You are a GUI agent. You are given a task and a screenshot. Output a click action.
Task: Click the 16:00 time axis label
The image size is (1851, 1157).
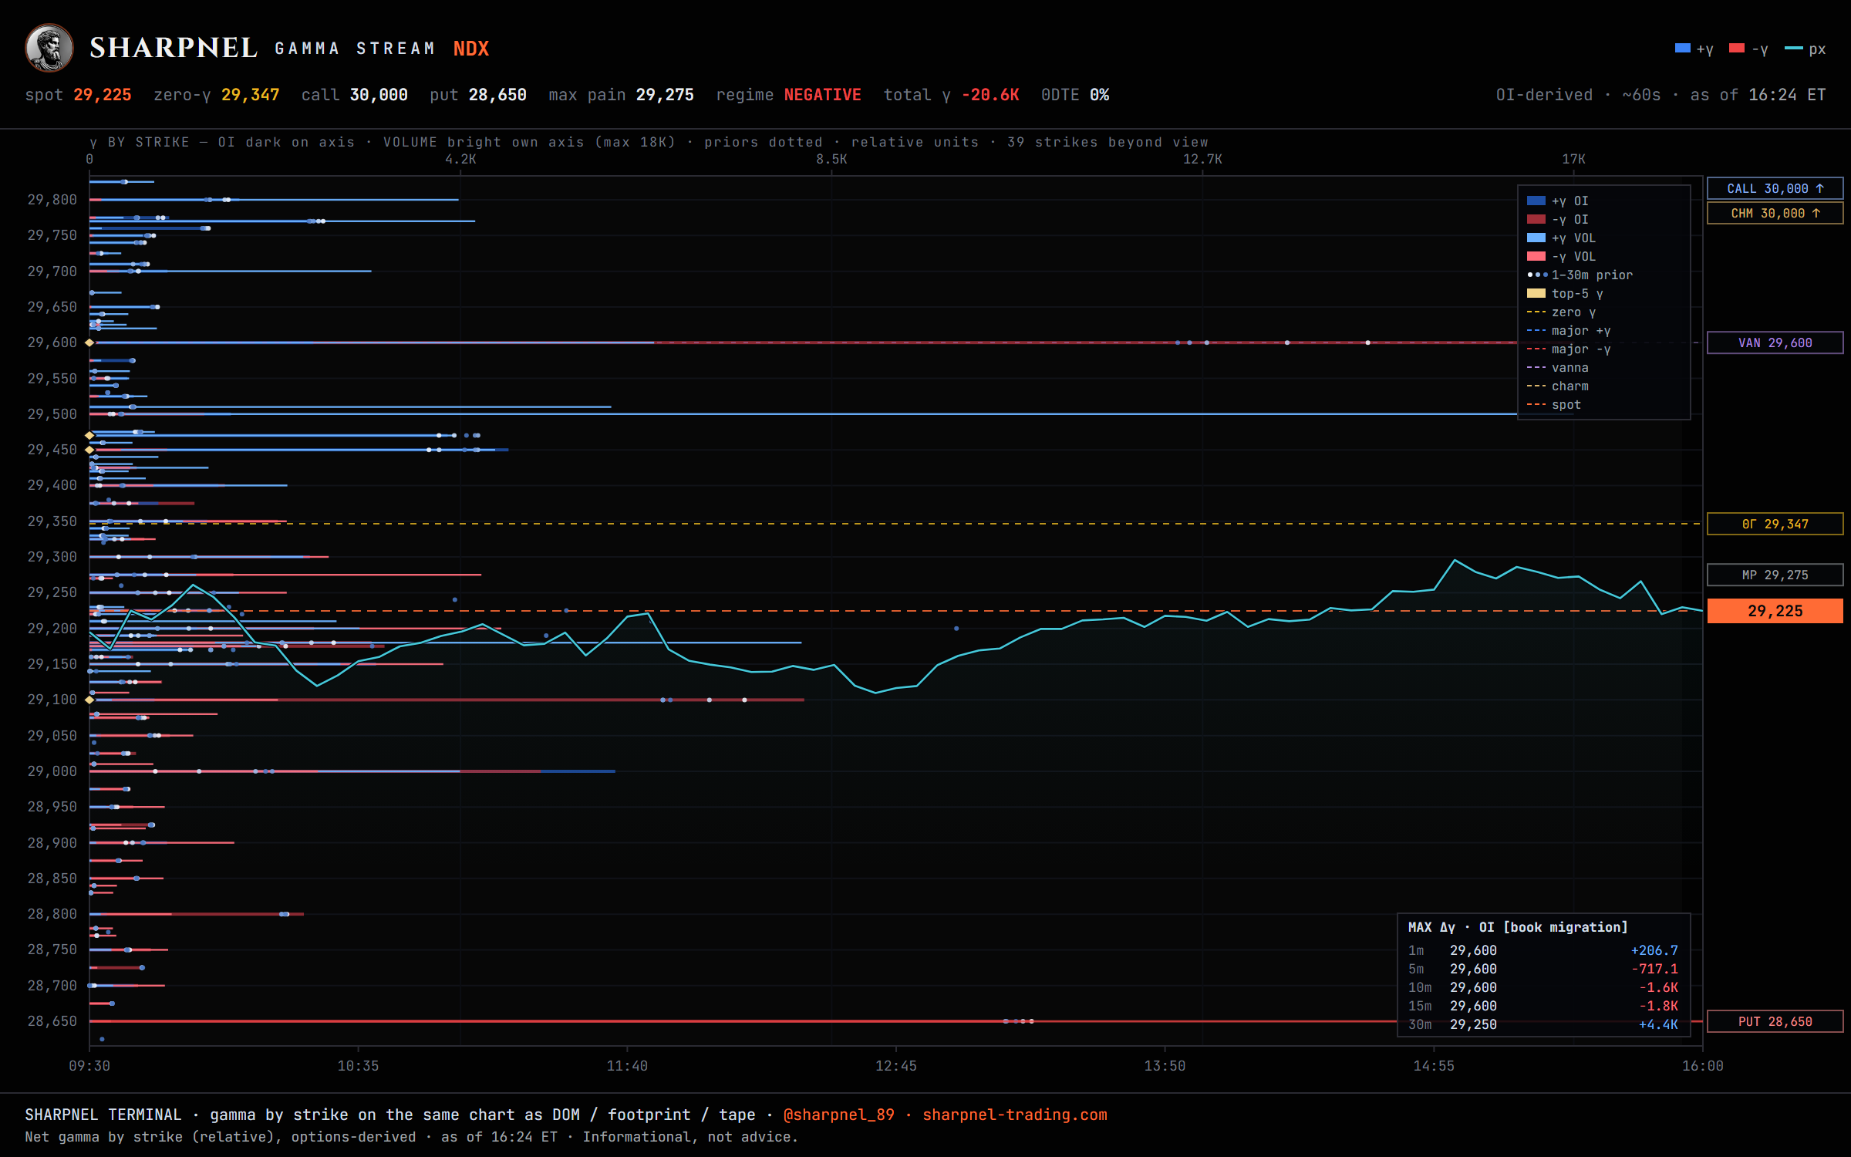[1702, 1066]
